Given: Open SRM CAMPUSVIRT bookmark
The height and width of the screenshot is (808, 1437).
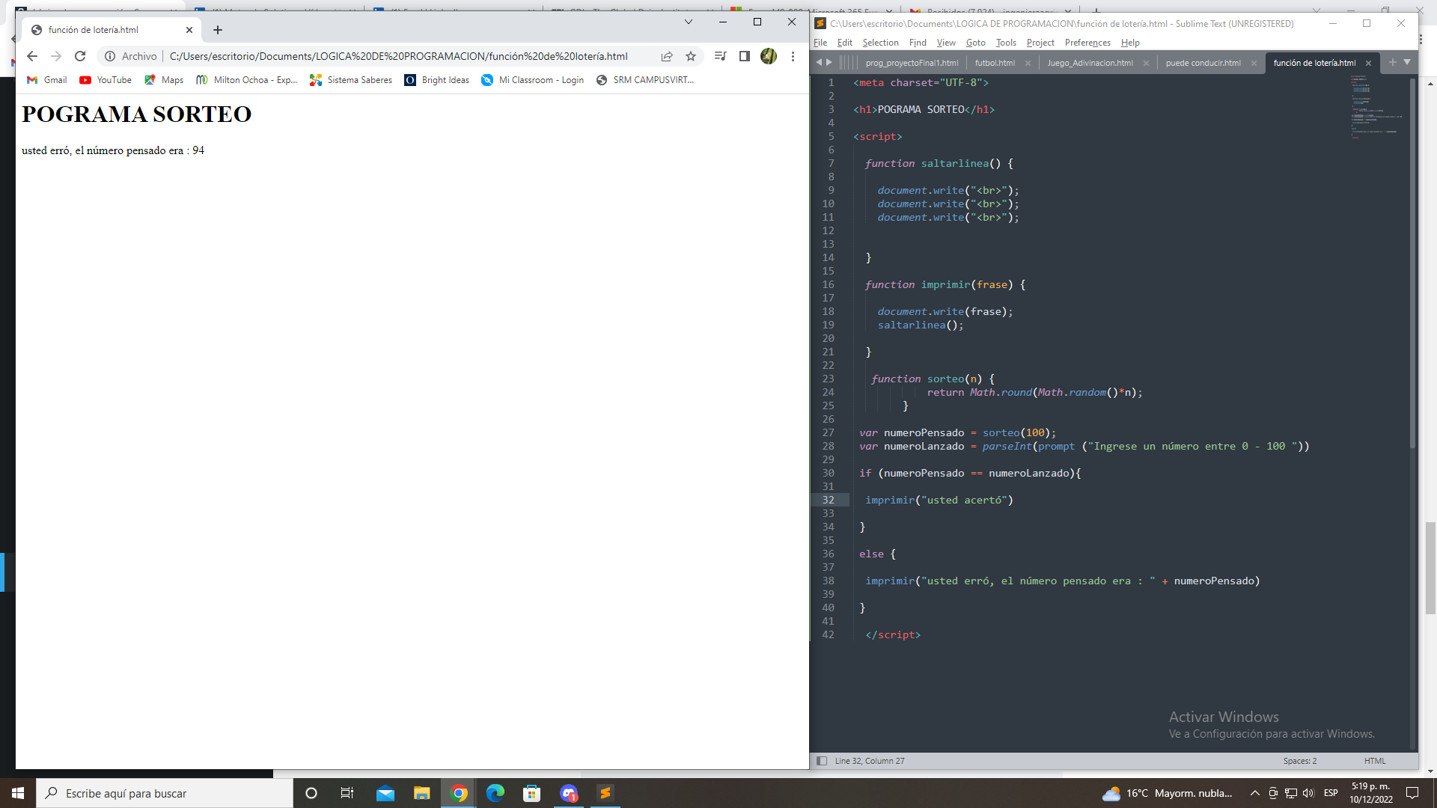Looking at the screenshot, I should (x=645, y=80).
